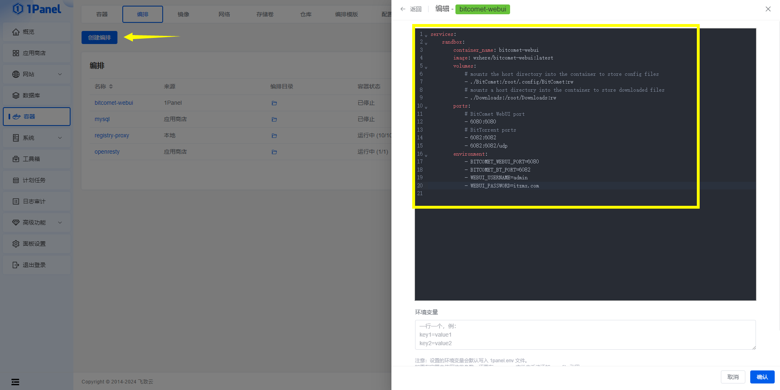Viewport: 780px width, 390px height.
Task: Click into the 环境变量 textarea
Action: coord(585,335)
